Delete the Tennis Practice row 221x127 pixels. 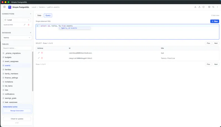point(42,58)
